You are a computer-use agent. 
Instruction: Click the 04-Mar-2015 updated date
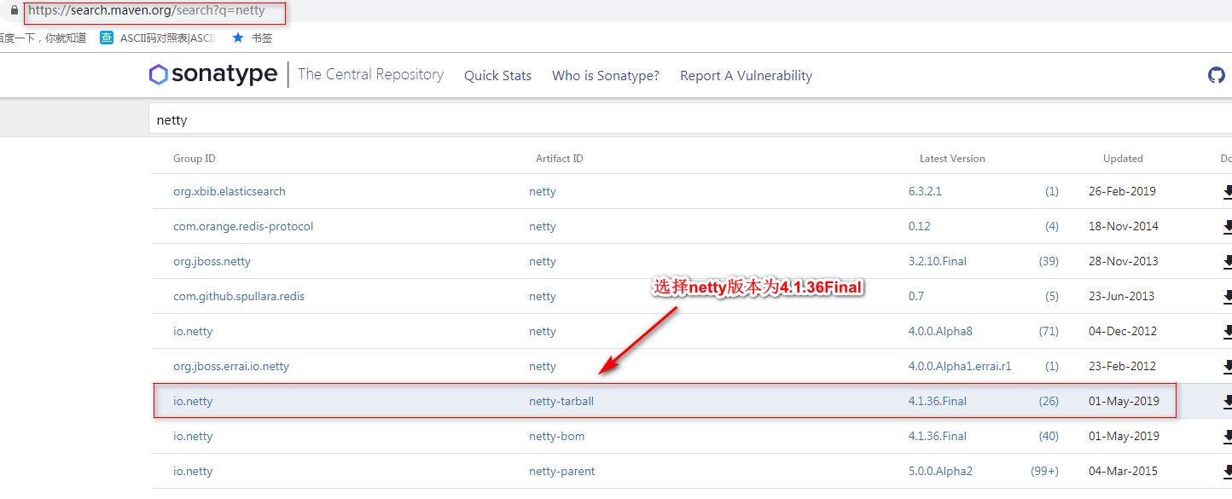click(x=1124, y=471)
